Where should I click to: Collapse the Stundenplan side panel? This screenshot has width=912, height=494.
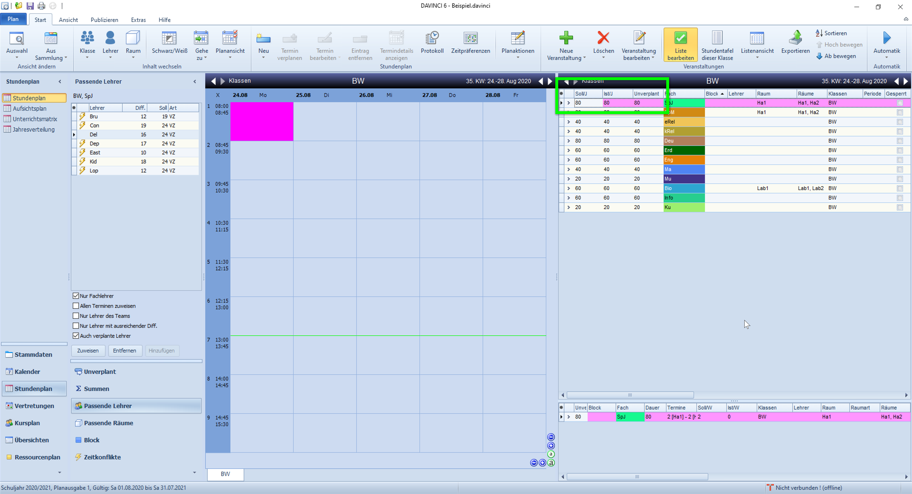pos(60,81)
